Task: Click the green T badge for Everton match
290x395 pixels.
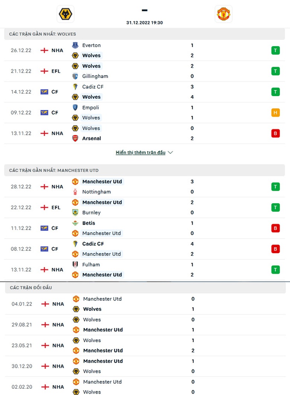Action: [275, 50]
